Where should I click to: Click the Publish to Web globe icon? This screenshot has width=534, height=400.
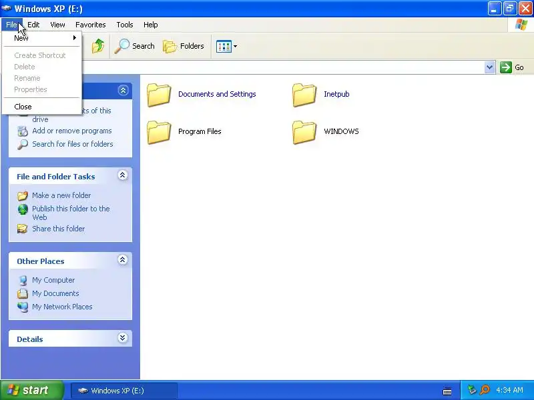[x=23, y=209]
